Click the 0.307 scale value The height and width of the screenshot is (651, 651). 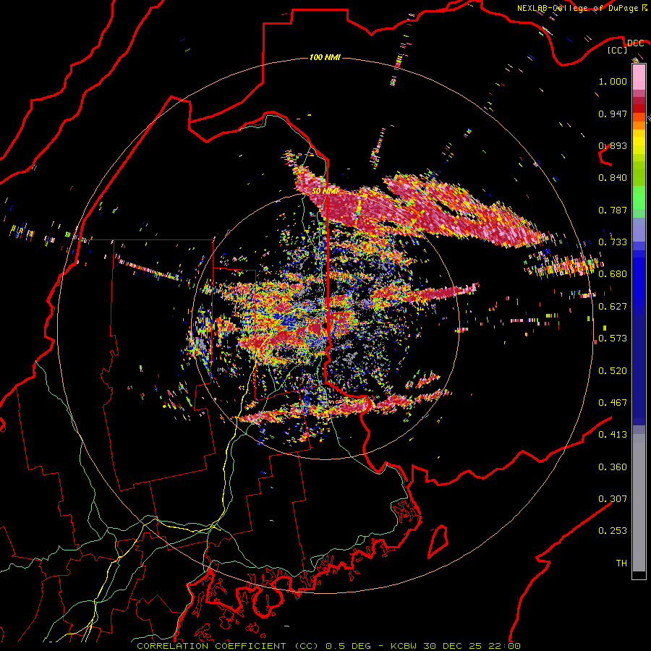[613, 499]
